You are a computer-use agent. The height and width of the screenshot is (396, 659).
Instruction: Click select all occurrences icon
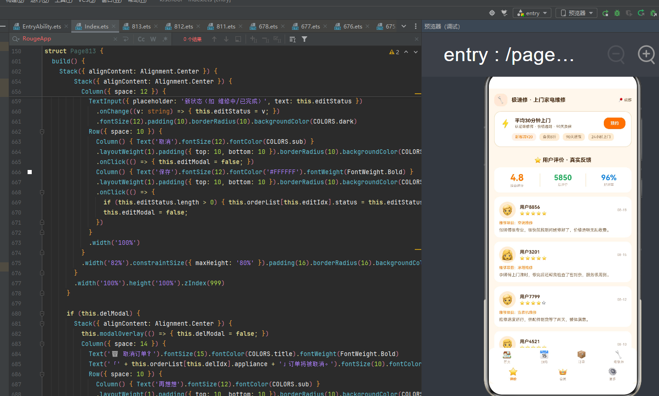[x=277, y=39]
